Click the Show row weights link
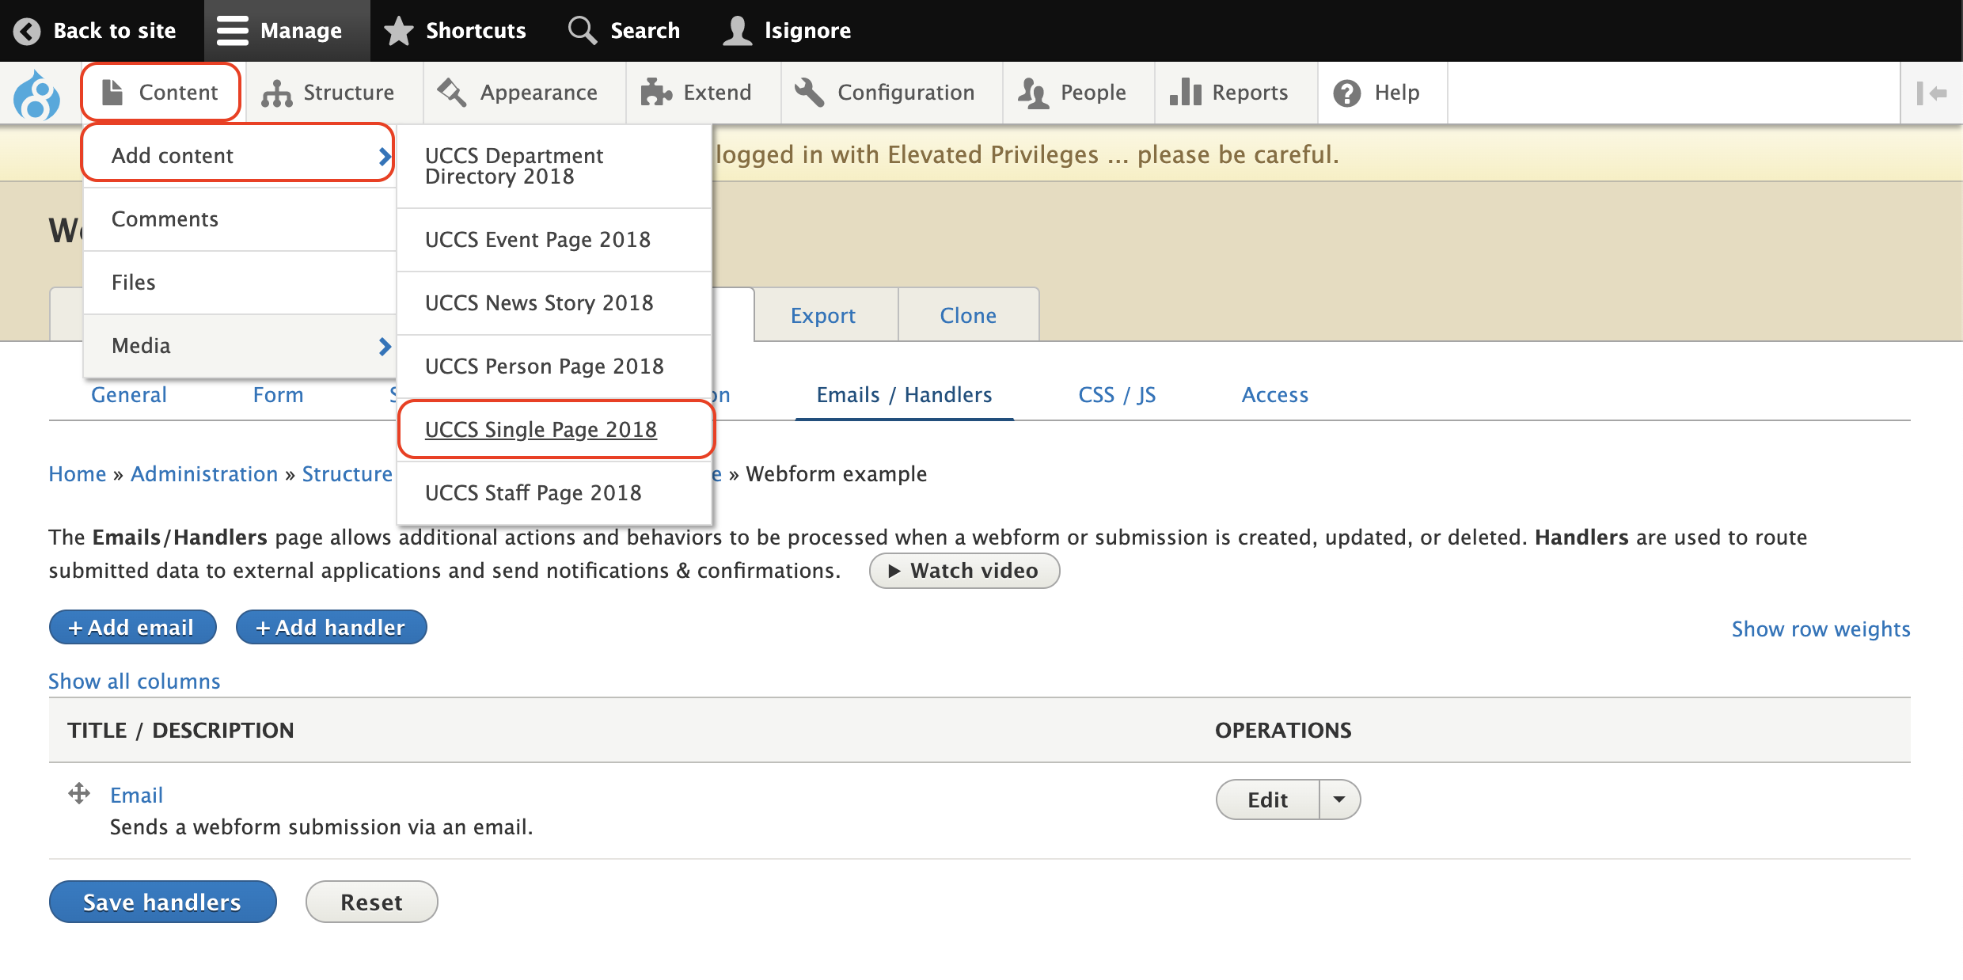 (x=1821, y=629)
